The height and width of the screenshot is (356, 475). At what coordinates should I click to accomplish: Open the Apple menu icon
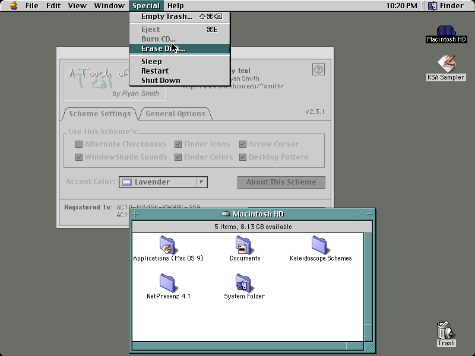click(x=14, y=6)
